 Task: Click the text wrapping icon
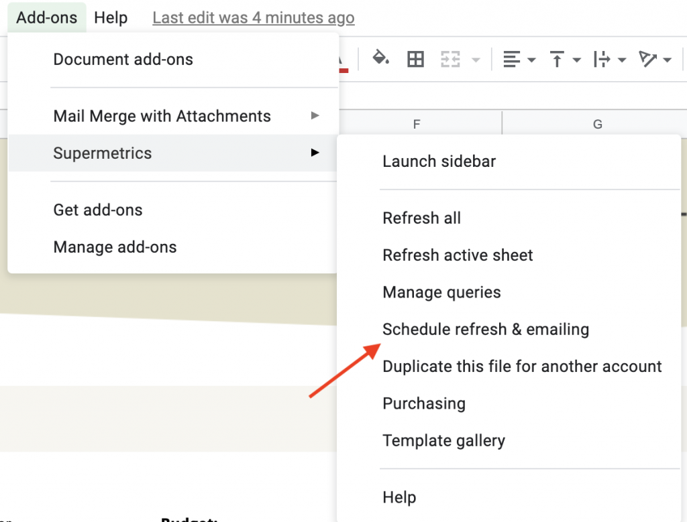(x=602, y=60)
